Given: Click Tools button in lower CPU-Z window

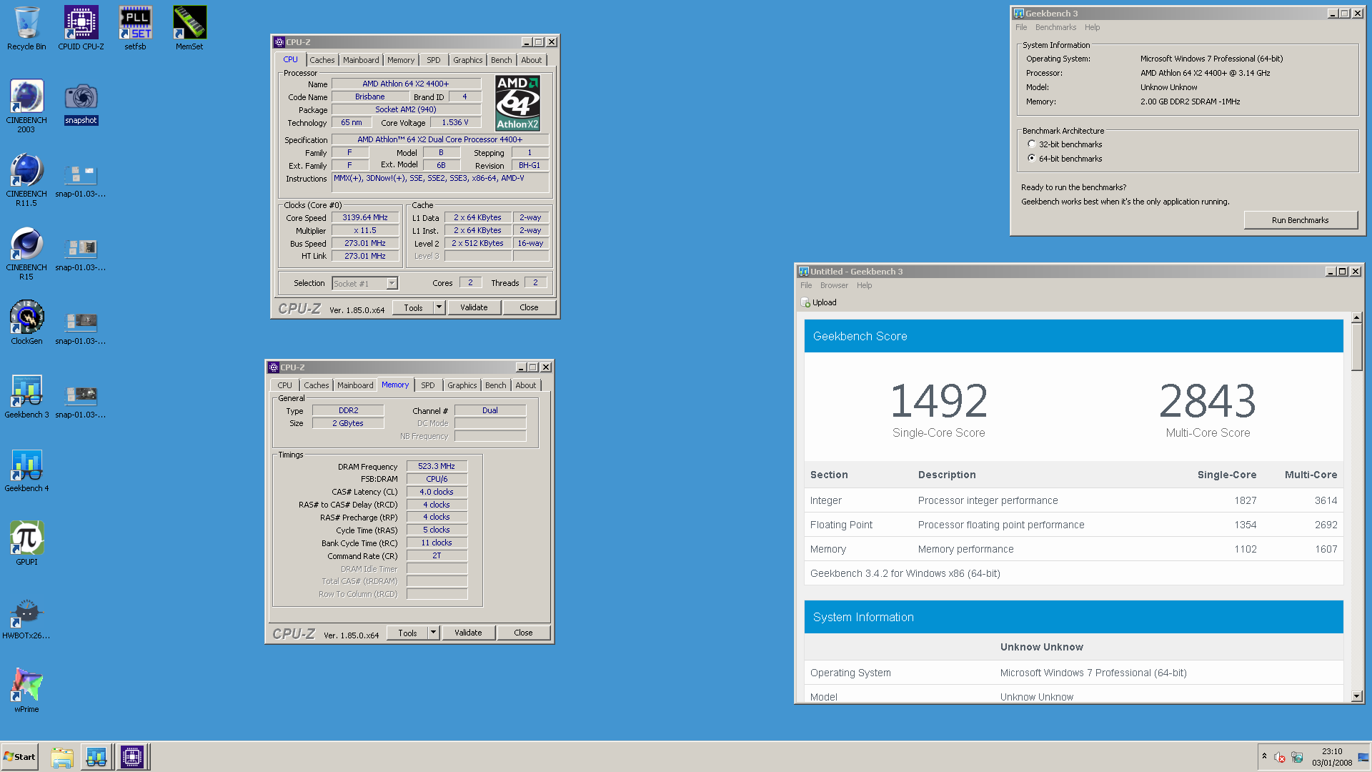Looking at the screenshot, I should (x=407, y=633).
